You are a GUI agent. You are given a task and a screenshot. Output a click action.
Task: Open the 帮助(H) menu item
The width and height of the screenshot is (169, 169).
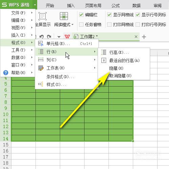coord(18,73)
